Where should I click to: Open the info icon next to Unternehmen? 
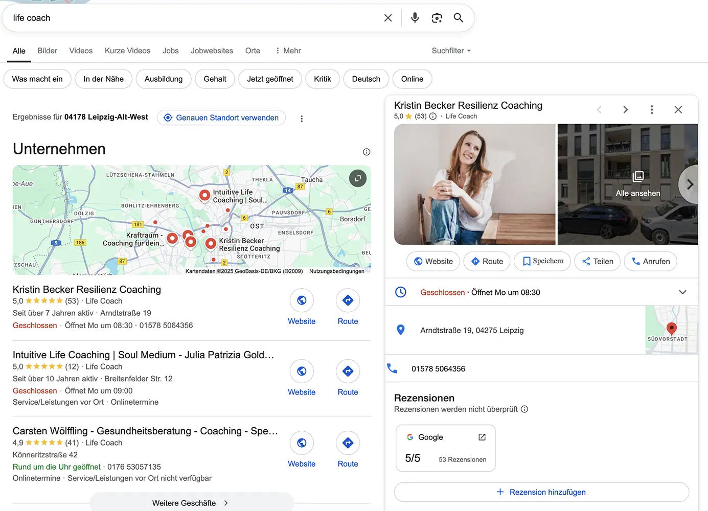pyautogui.click(x=367, y=152)
